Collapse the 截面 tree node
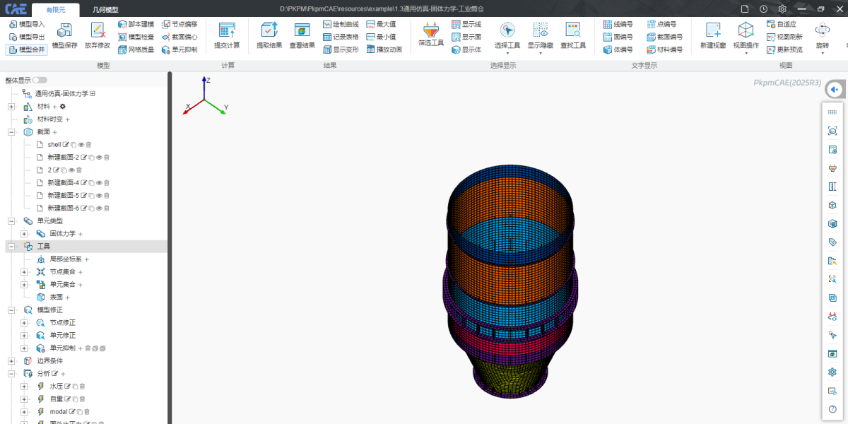The image size is (848, 424). (11, 132)
